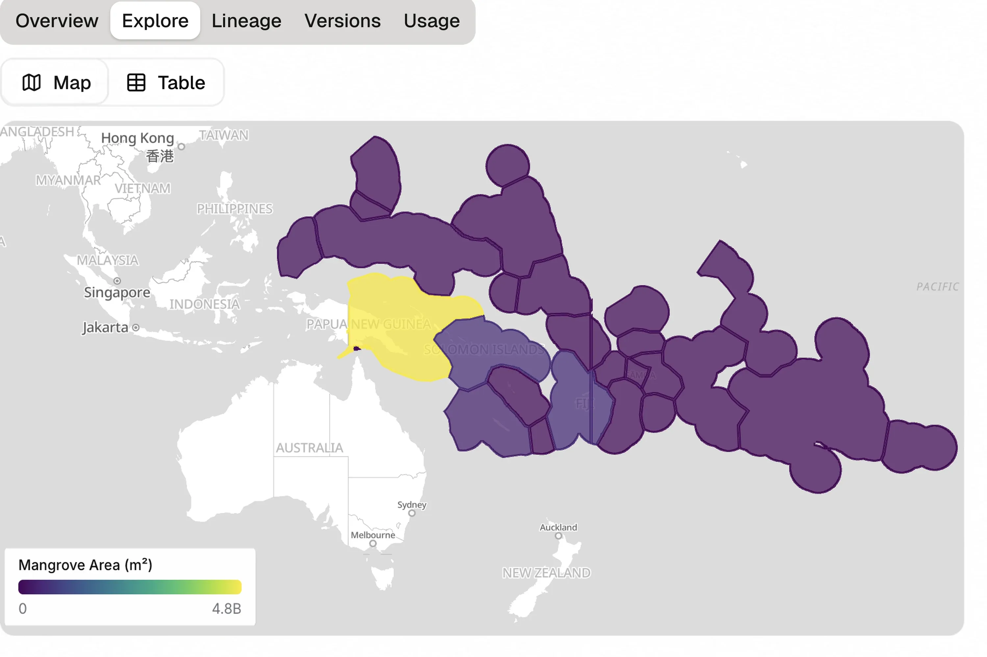This screenshot has height=657, width=987.
Task: Click the MALAYSIA map label
Action: pos(108,260)
